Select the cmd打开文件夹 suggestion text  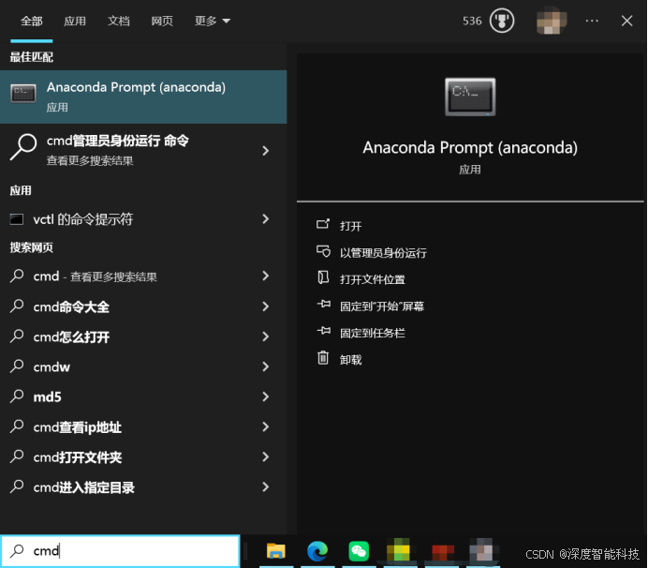pyautogui.click(x=78, y=457)
